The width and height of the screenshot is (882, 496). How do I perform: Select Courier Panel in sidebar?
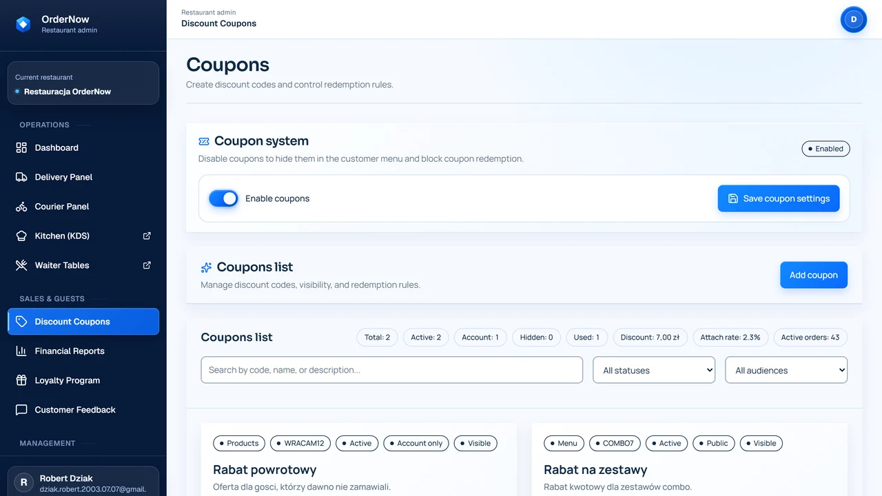coord(83,207)
